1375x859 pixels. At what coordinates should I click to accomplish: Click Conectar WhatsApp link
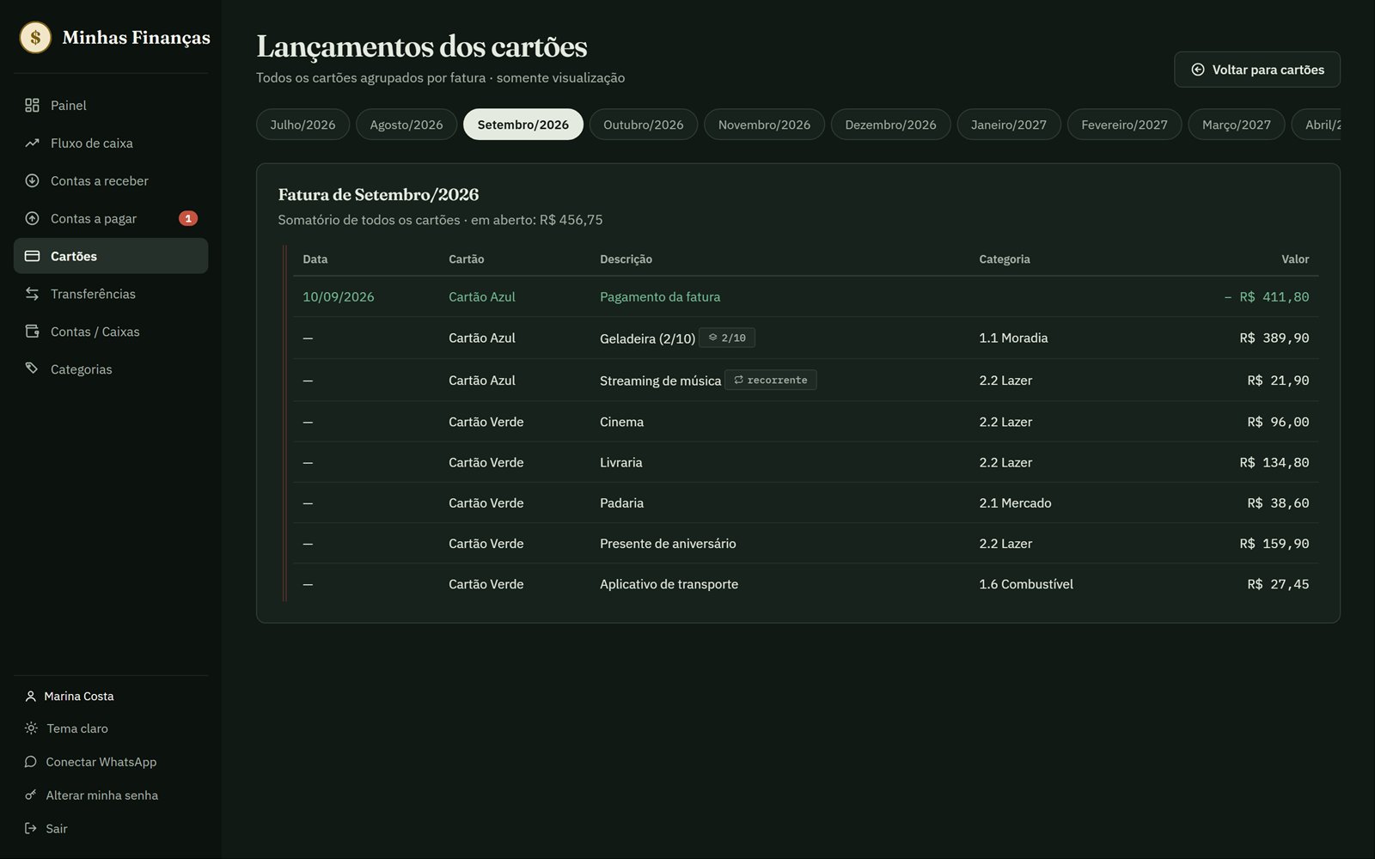click(x=111, y=762)
